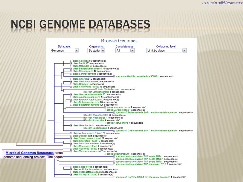Open the Completeness dropdown showing All

pos(125,51)
